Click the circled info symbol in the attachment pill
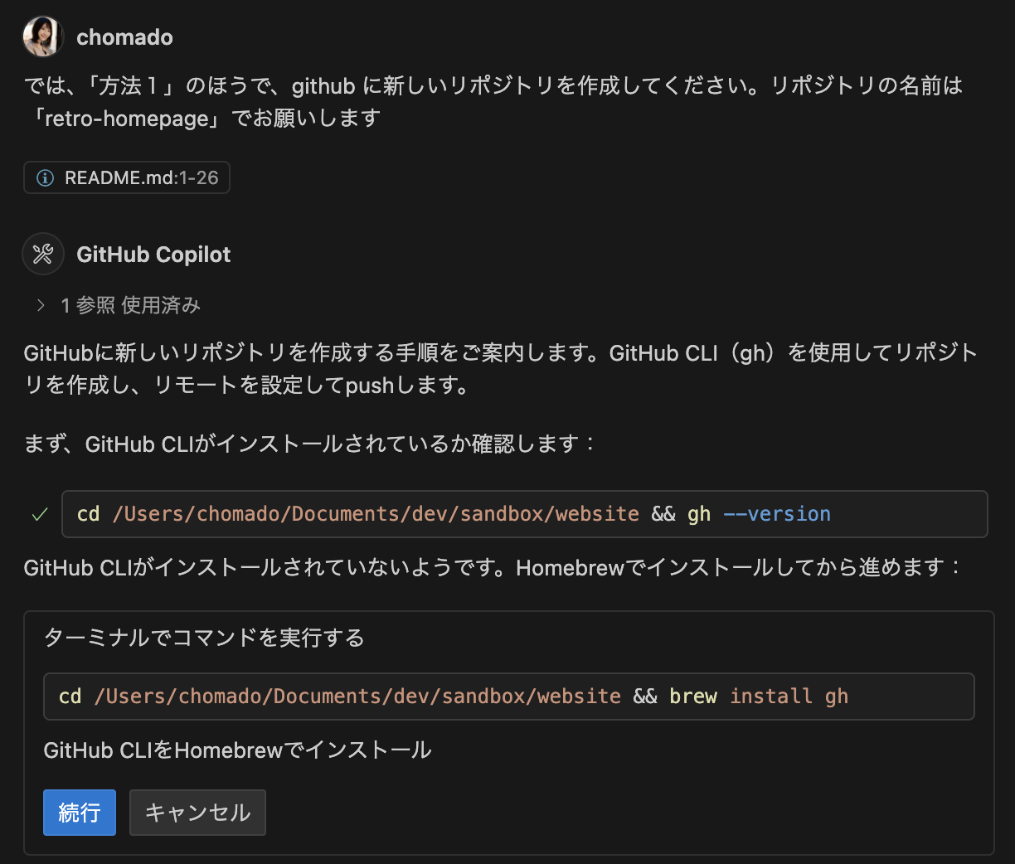 click(45, 177)
